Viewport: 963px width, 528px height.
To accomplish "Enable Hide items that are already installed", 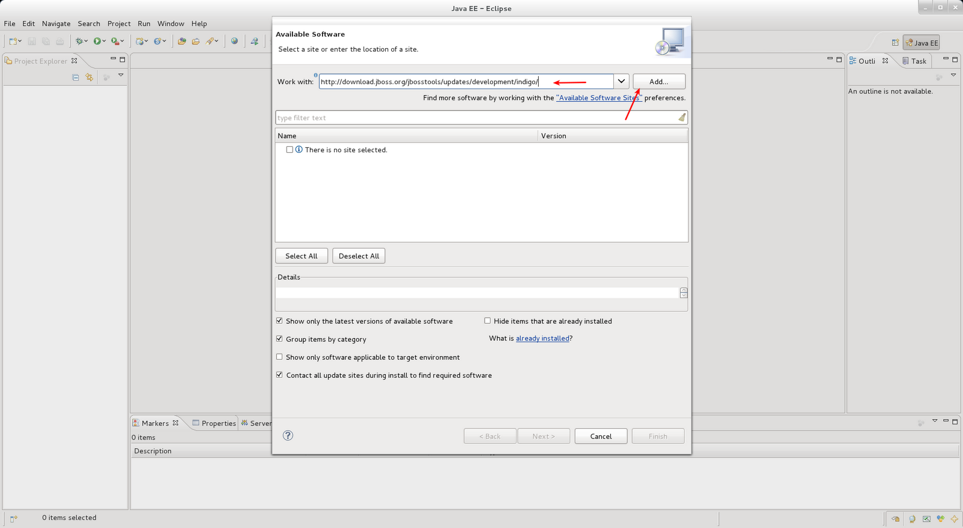I will pos(488,321).
